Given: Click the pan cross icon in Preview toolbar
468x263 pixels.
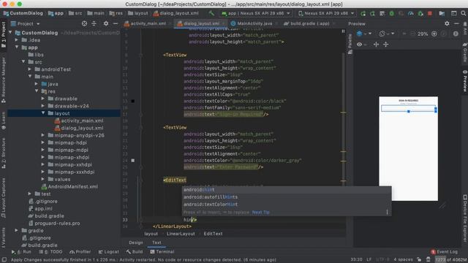Looking at the screenshot, I should (376, 44).
